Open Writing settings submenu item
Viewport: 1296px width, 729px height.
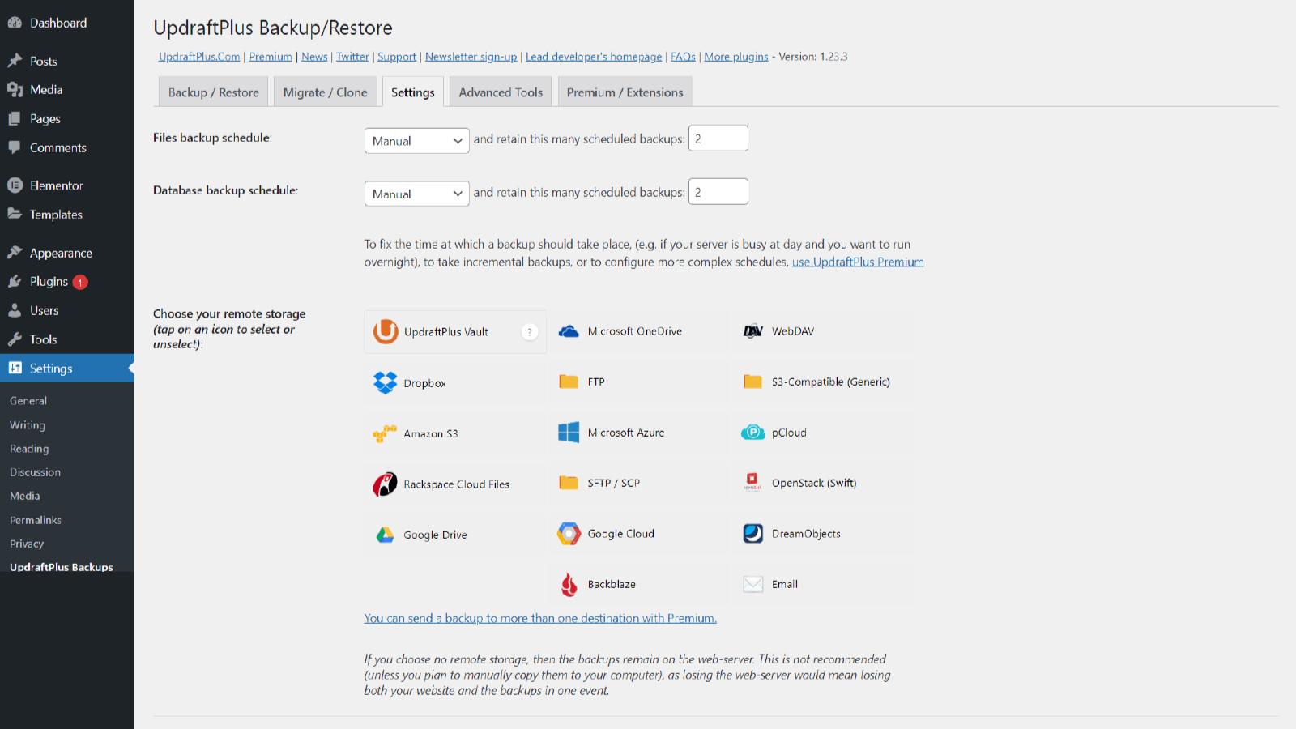[28, 424]
